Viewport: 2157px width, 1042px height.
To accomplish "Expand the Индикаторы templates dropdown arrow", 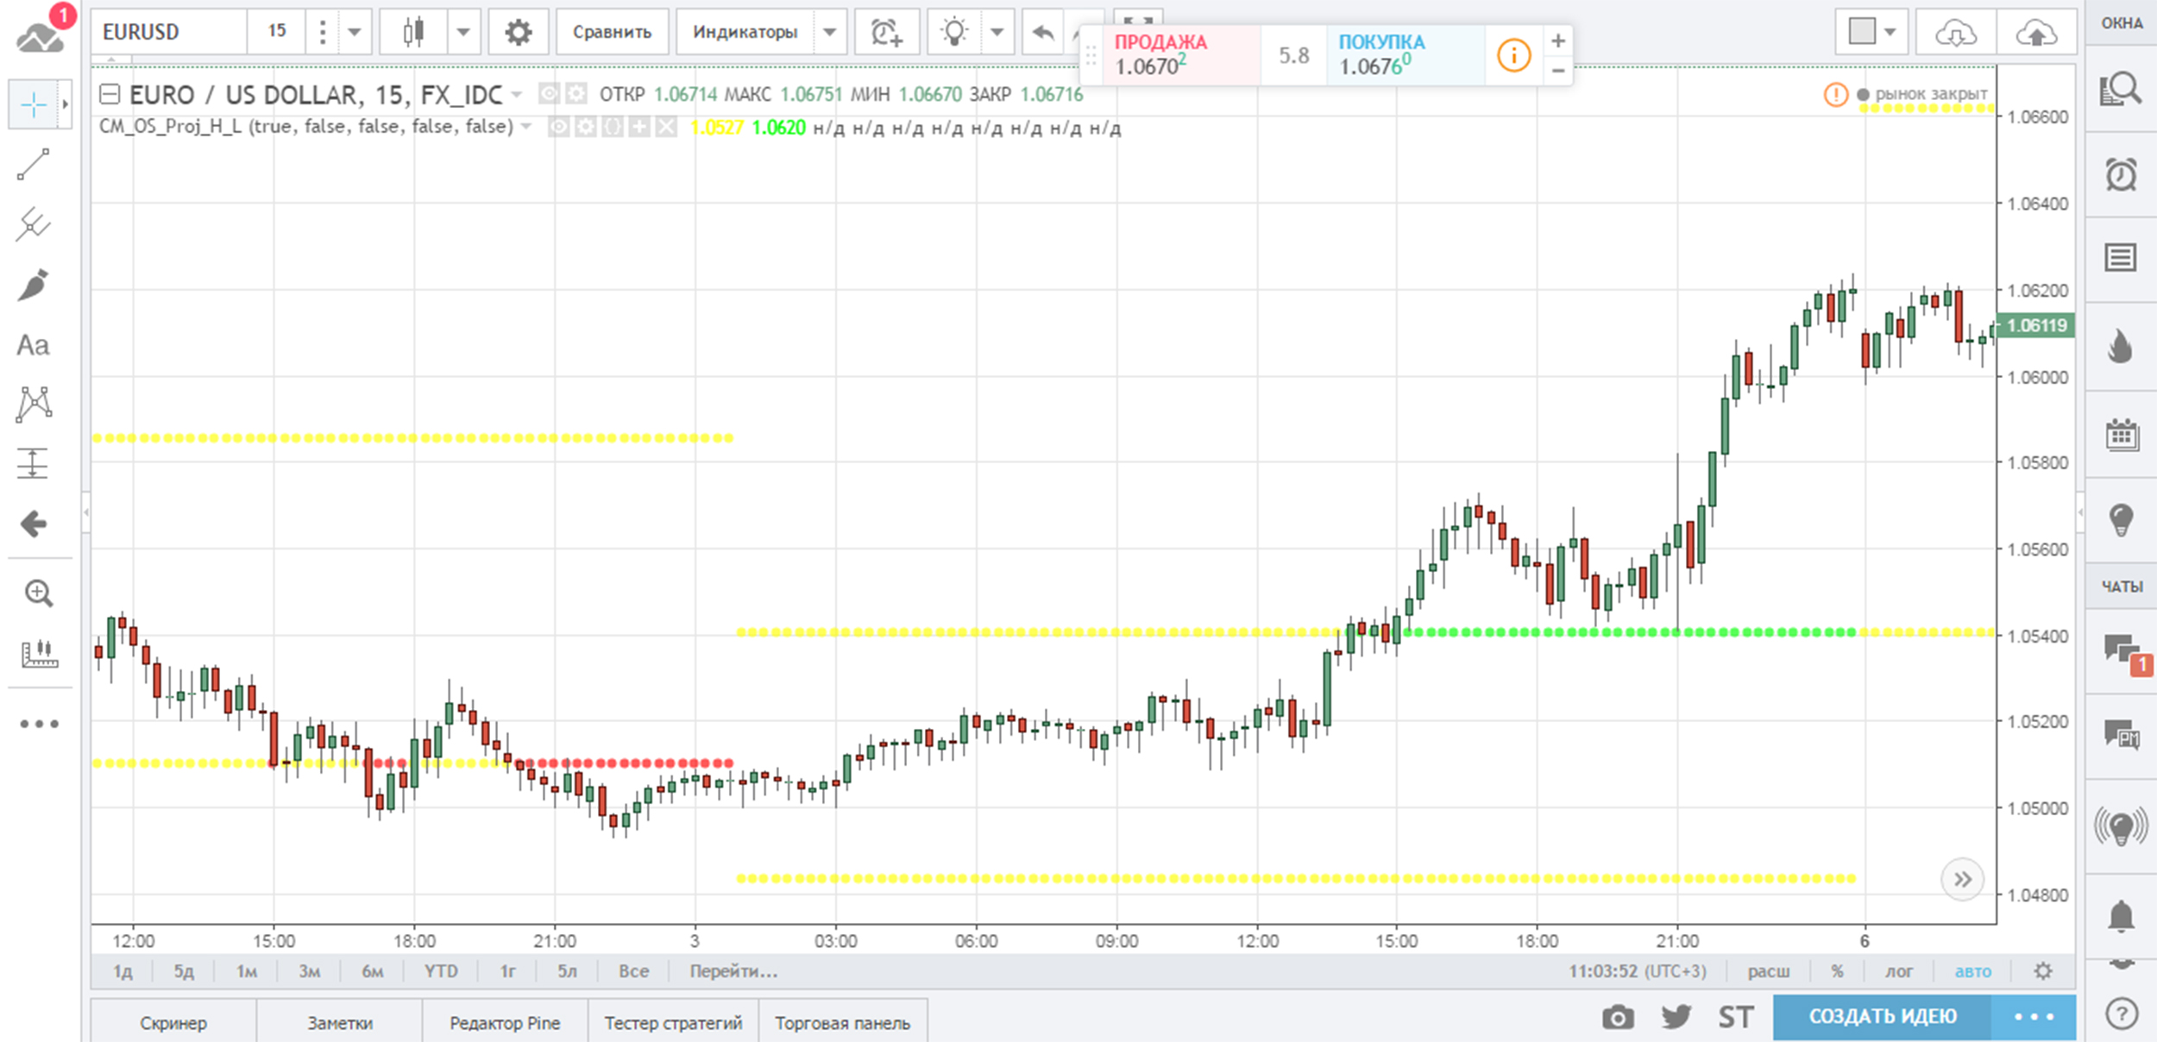I will pyautogui.click(x=830, y=33).
